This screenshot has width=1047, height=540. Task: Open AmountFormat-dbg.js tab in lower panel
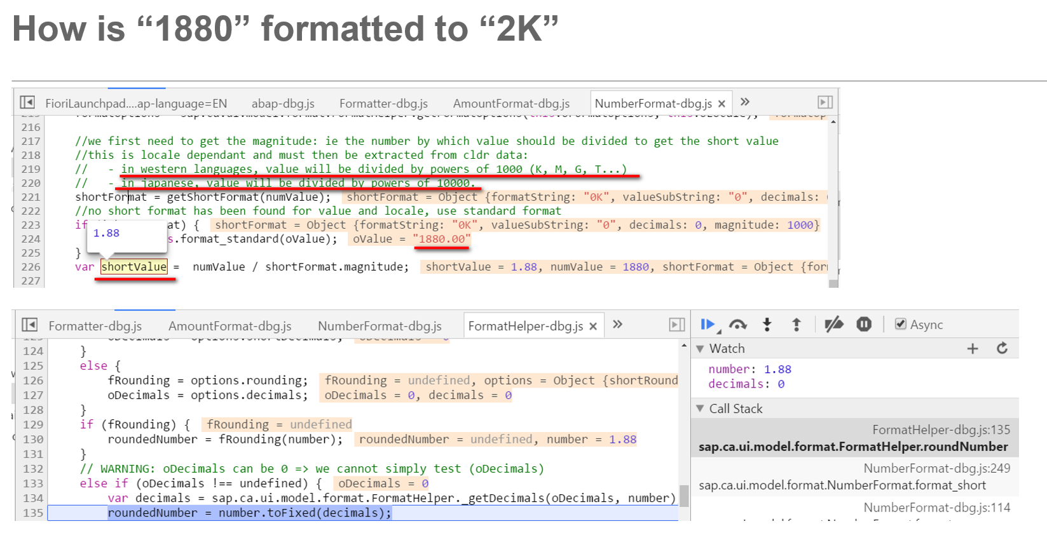230,326
